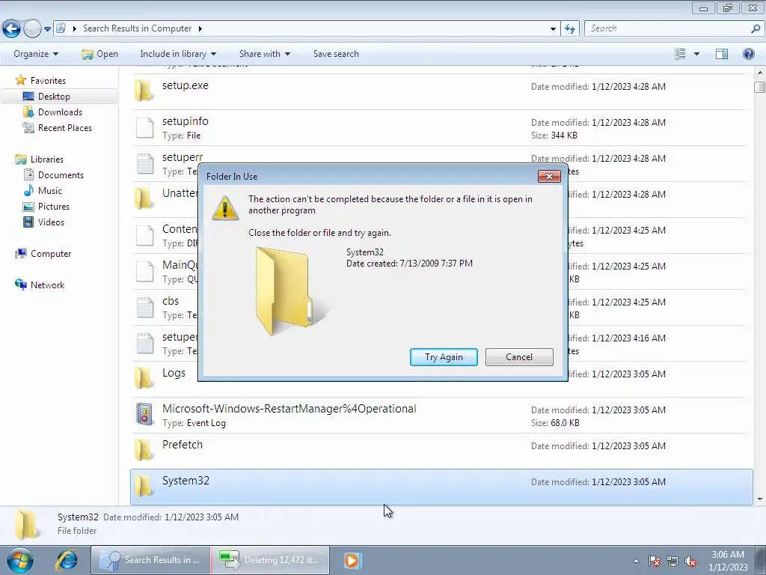Select Libraries in the navigation pane
This screenshot has width=766, height=575.
47,159
